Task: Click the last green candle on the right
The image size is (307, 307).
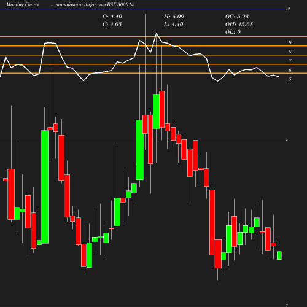Action: click(279, 255)
